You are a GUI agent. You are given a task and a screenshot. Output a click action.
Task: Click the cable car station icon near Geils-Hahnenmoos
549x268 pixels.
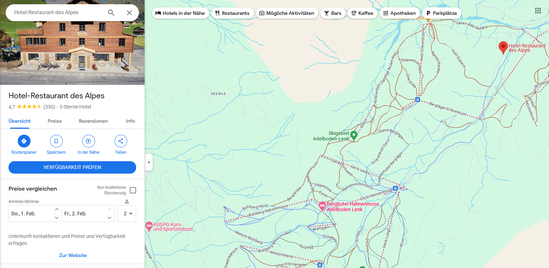395,188
